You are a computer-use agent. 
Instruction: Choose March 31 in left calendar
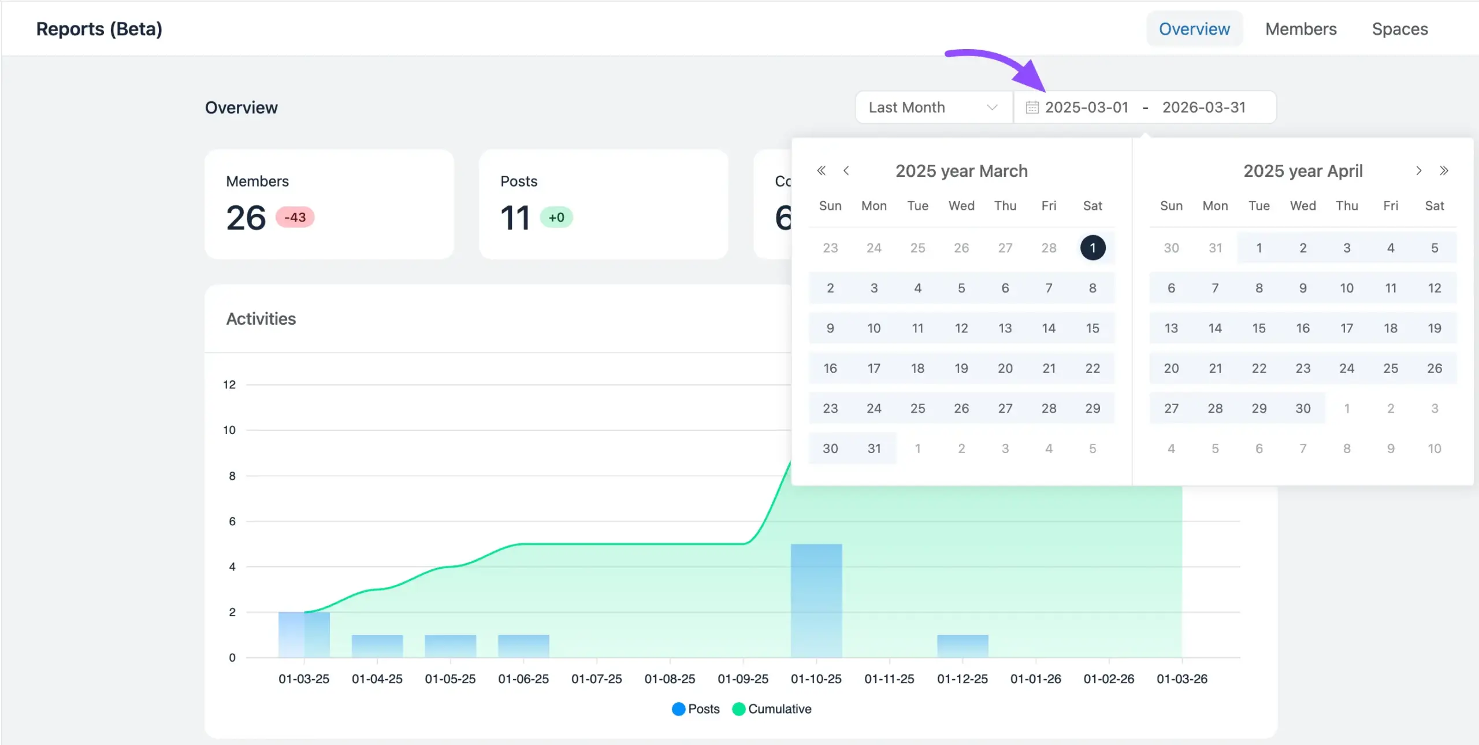874,449
